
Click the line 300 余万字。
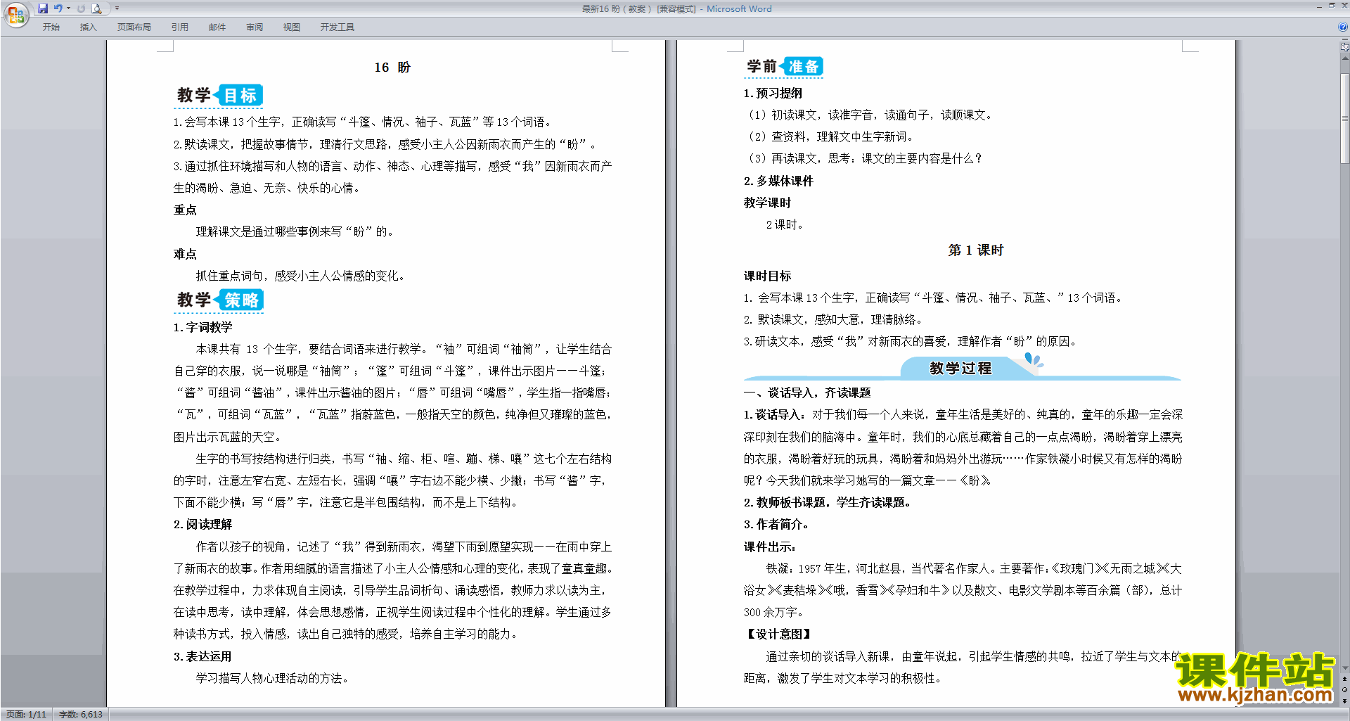(773, 613)
